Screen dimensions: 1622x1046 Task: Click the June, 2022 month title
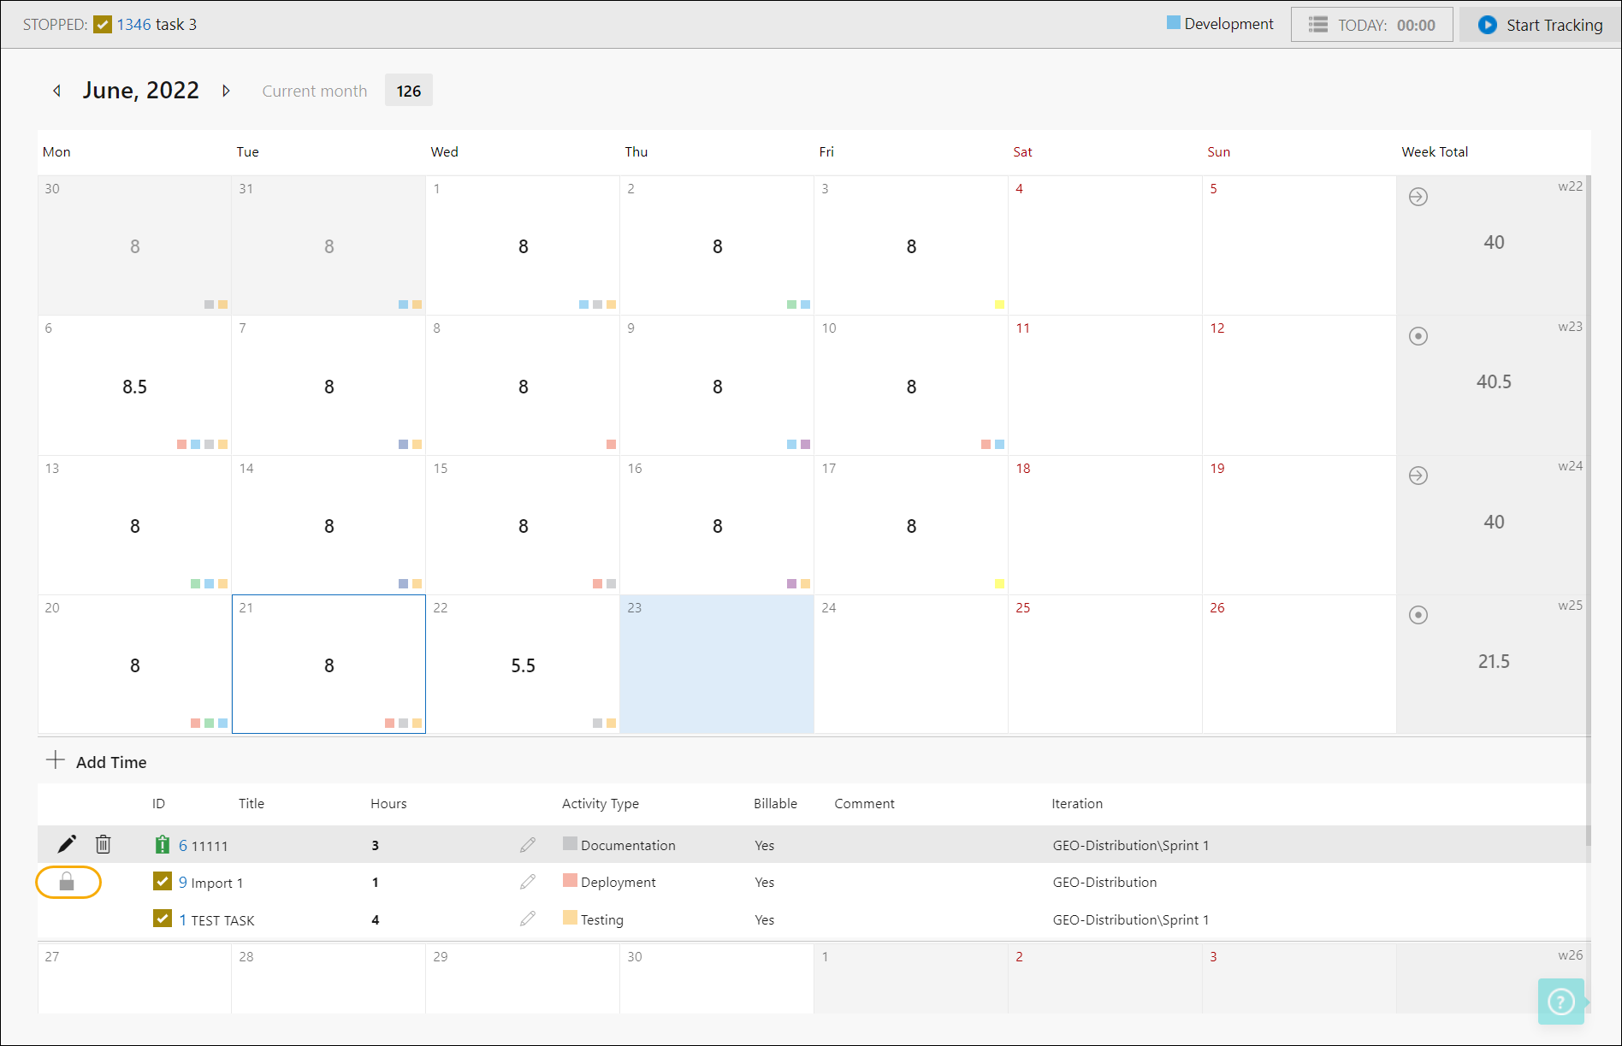point(140,91)
